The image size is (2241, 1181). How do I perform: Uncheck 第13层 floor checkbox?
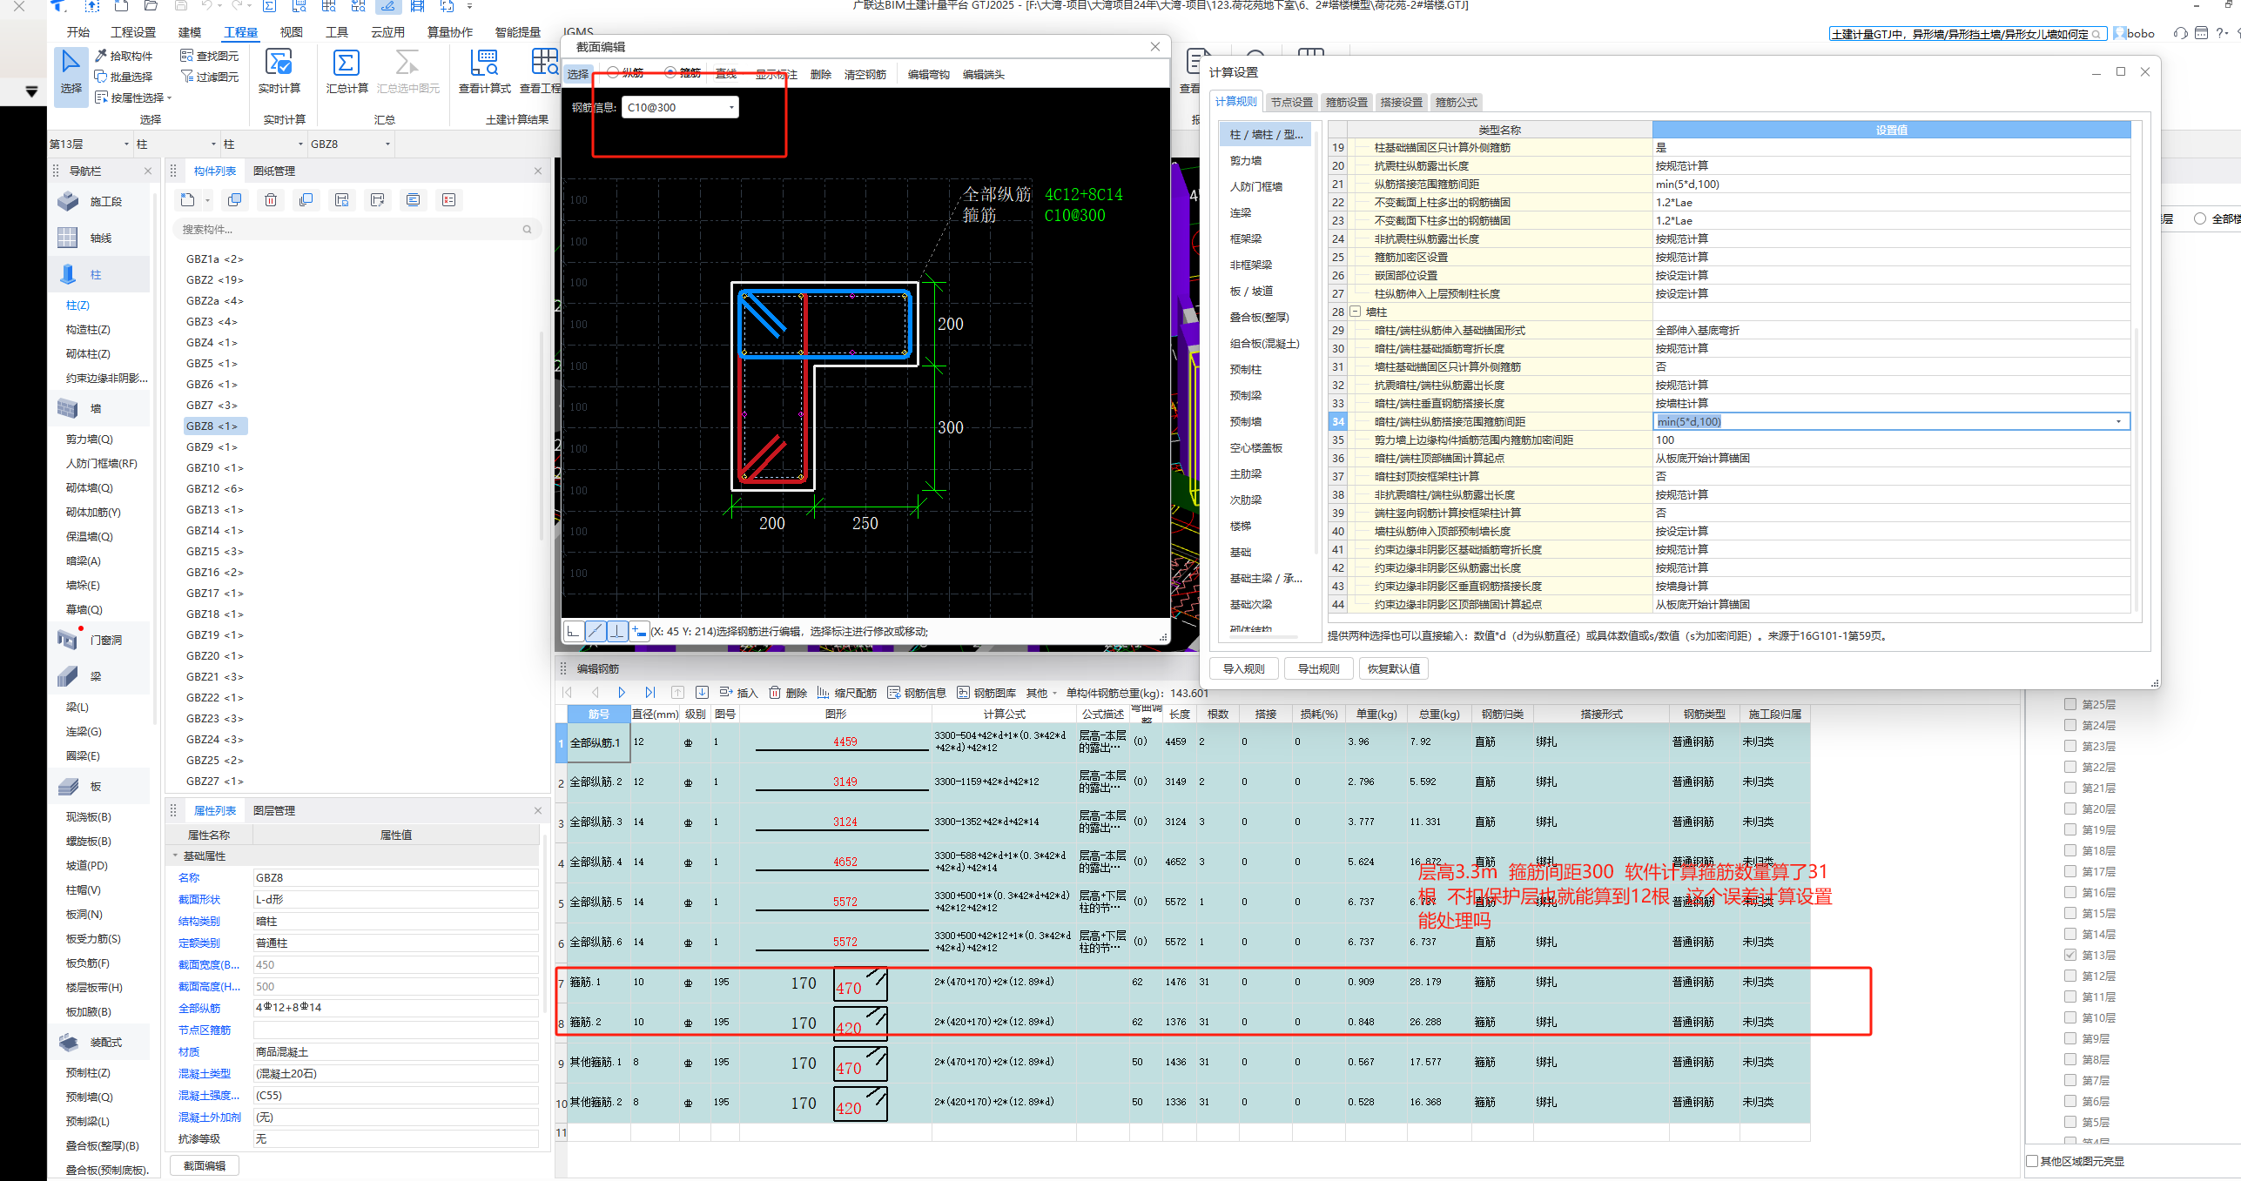coord(2070,955)
